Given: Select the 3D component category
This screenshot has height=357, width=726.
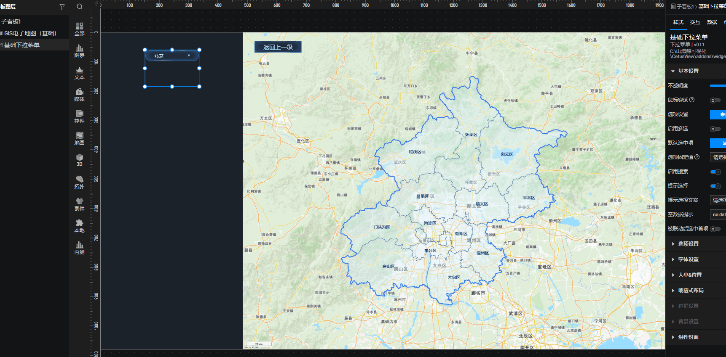Looking at the screenshot, I should (79, 160).
